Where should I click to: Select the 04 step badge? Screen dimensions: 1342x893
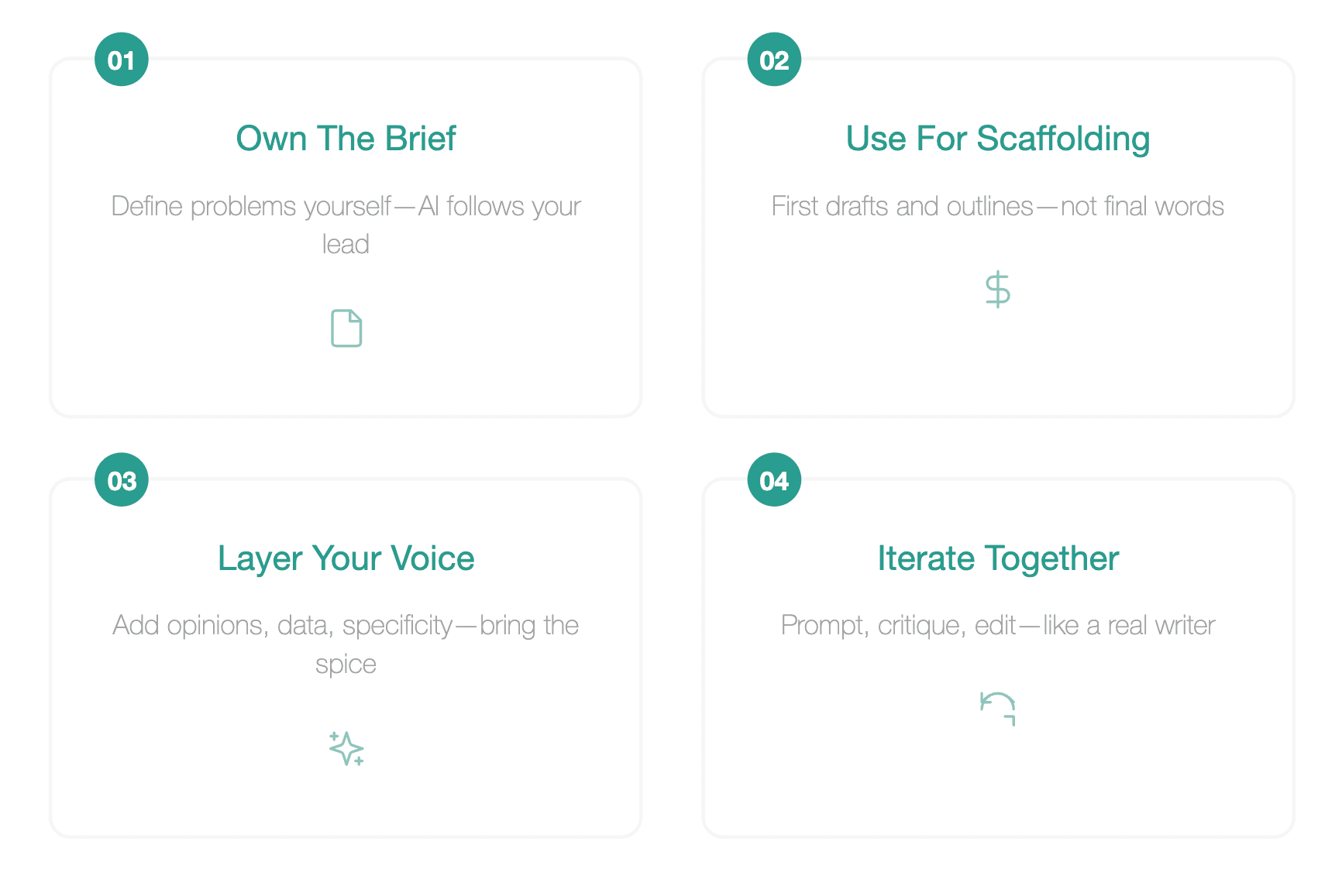774,479
